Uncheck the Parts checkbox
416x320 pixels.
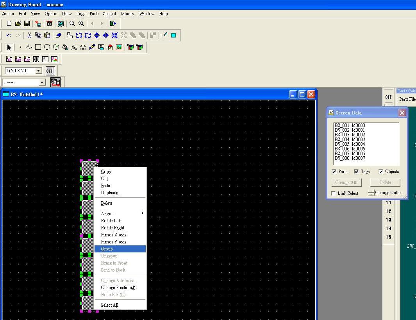click(x=334, y=172)
